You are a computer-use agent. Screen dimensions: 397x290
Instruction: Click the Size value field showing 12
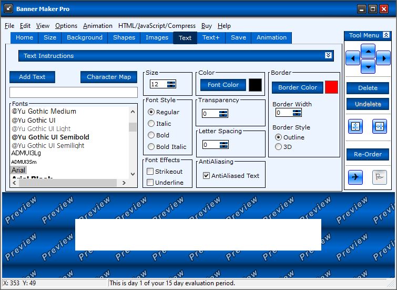point(158,84)
